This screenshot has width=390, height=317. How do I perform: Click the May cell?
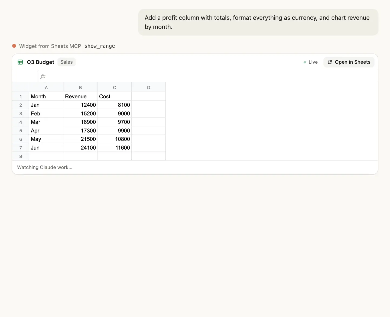46,139
